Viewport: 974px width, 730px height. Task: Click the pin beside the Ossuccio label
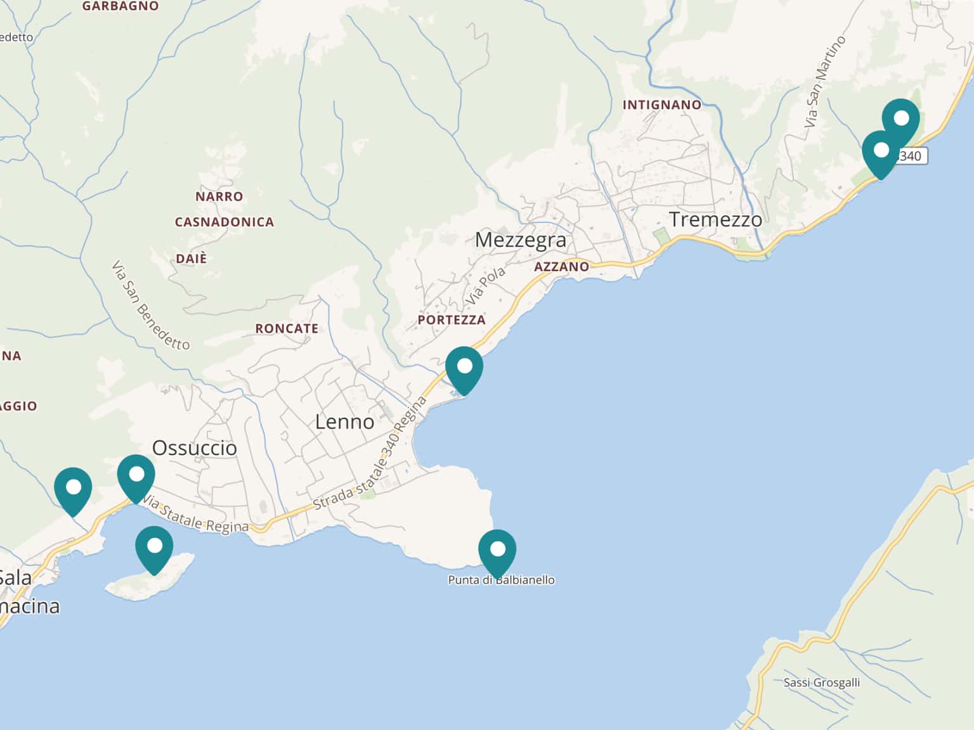coord(136,475)
